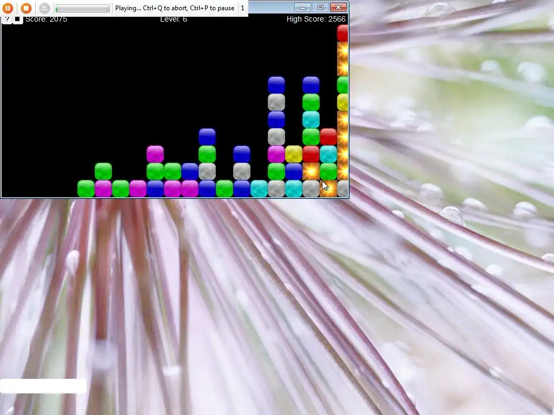This screenshot has height=415, width=554.
Task: Click the red block directly above the exploding block
Action: [x=311, y=154]
